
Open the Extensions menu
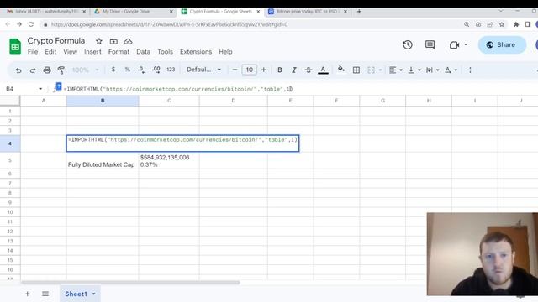click(x=196, y=52)
